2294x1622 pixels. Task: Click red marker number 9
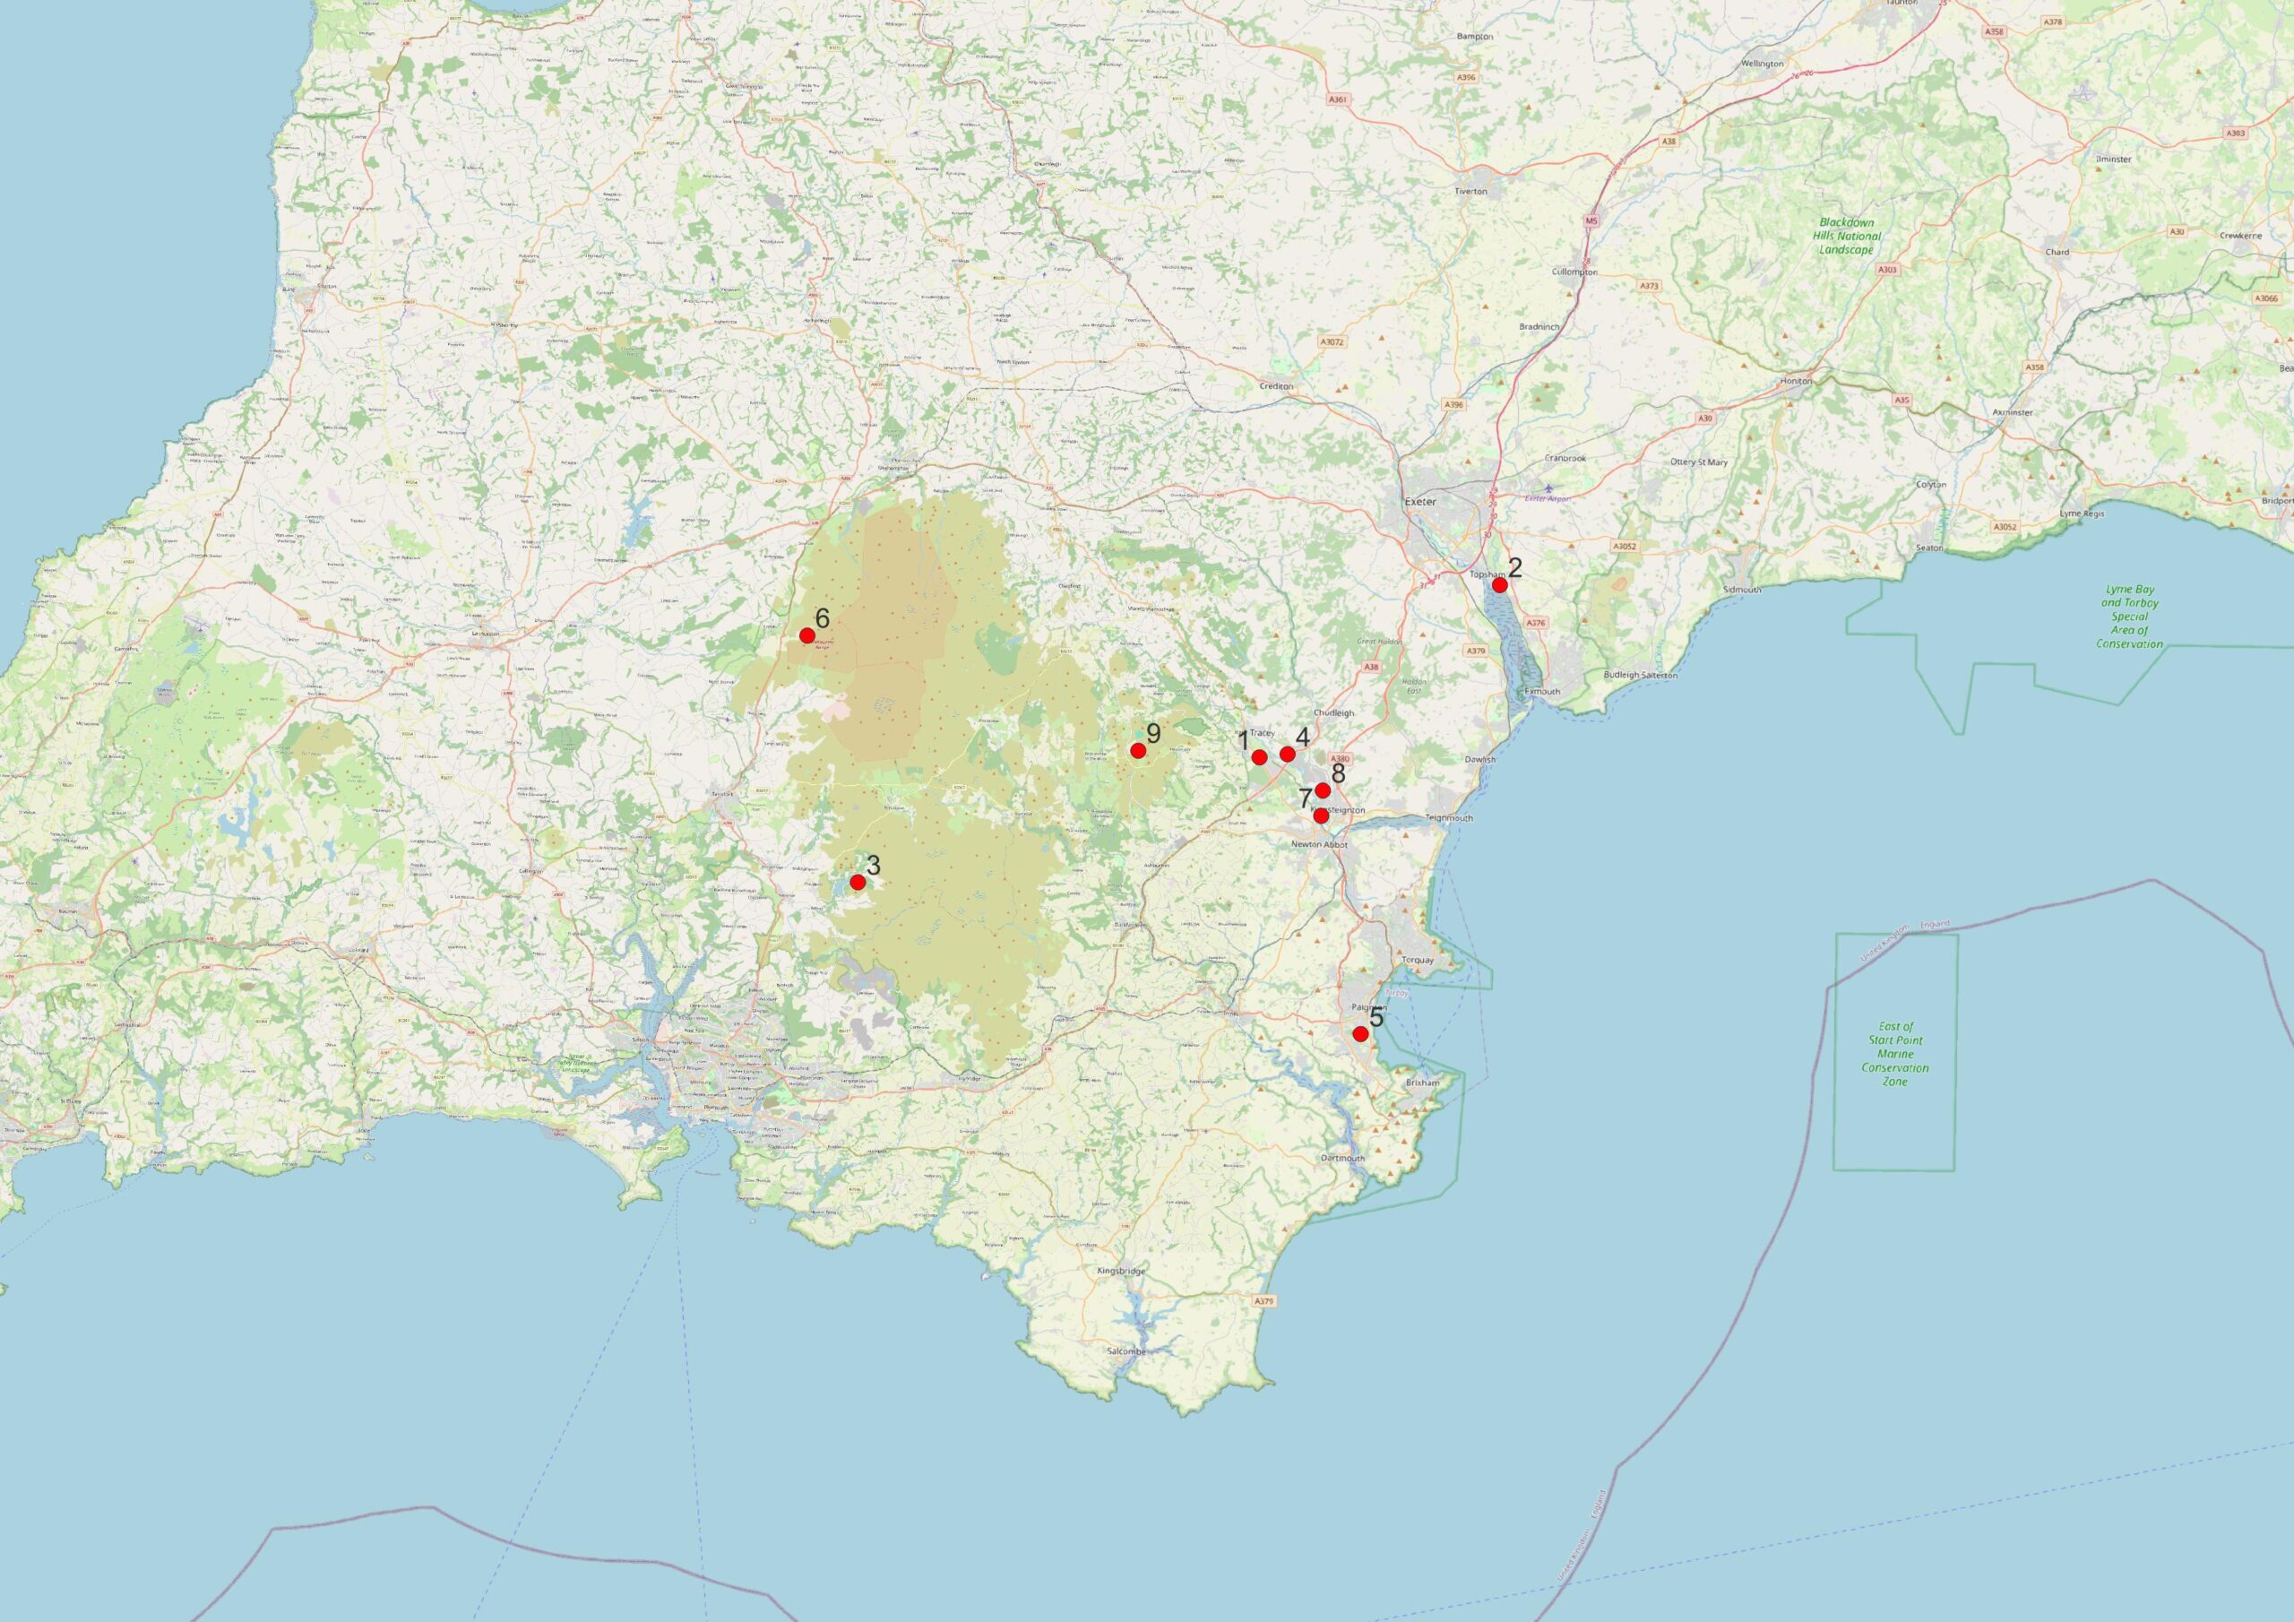click(1138, 751)
